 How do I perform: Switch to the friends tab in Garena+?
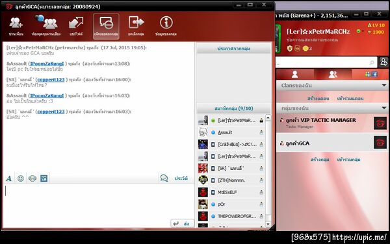[x=295, y=74]
